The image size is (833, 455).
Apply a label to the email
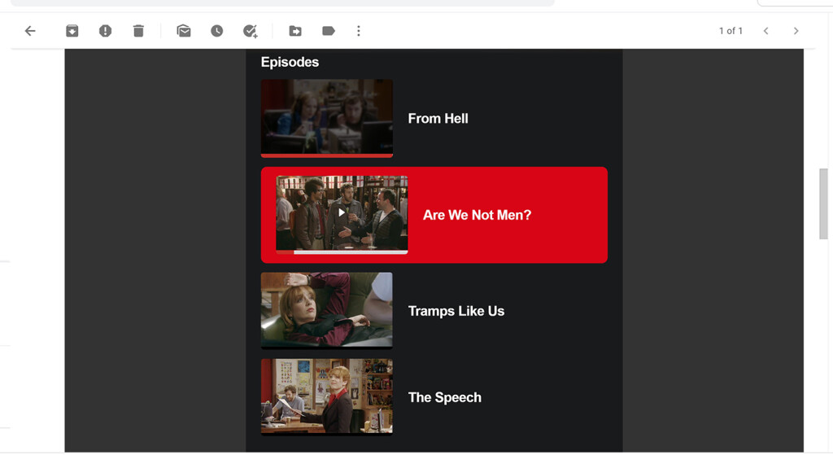[x=329, y=31]
